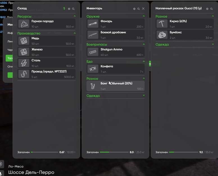Click Провод (предл. №73327) item name

[x=49, y=71]
